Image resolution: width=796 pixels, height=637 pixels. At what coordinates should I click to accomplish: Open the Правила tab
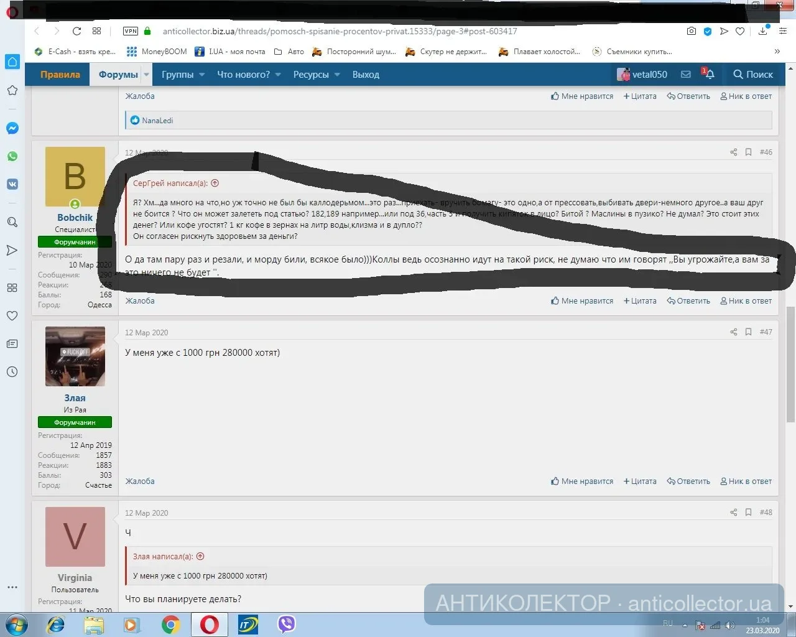[60, 75]
